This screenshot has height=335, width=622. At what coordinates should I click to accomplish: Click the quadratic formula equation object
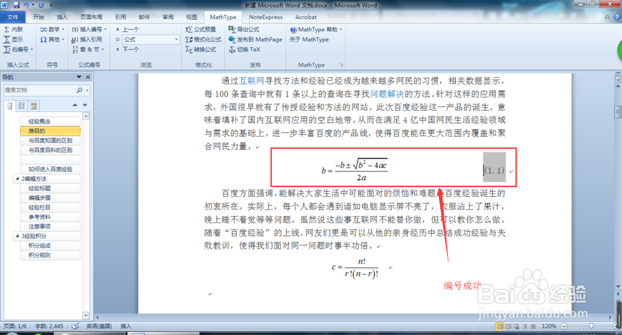pos(355,170)
